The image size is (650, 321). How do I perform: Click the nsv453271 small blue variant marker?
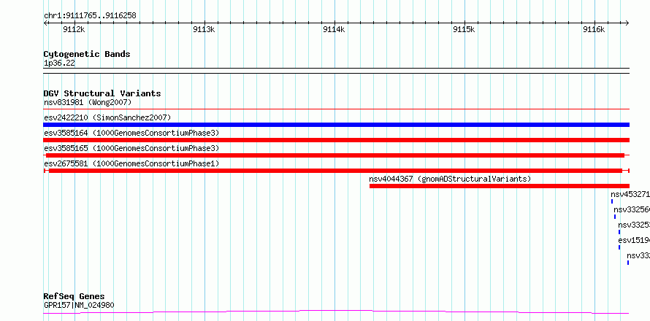[x=612, y=201]
